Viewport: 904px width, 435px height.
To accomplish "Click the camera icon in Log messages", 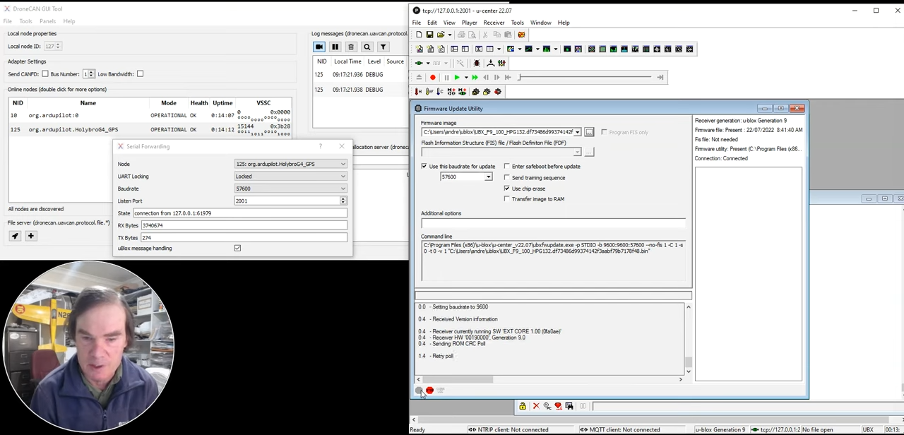I will click(319, 47).
